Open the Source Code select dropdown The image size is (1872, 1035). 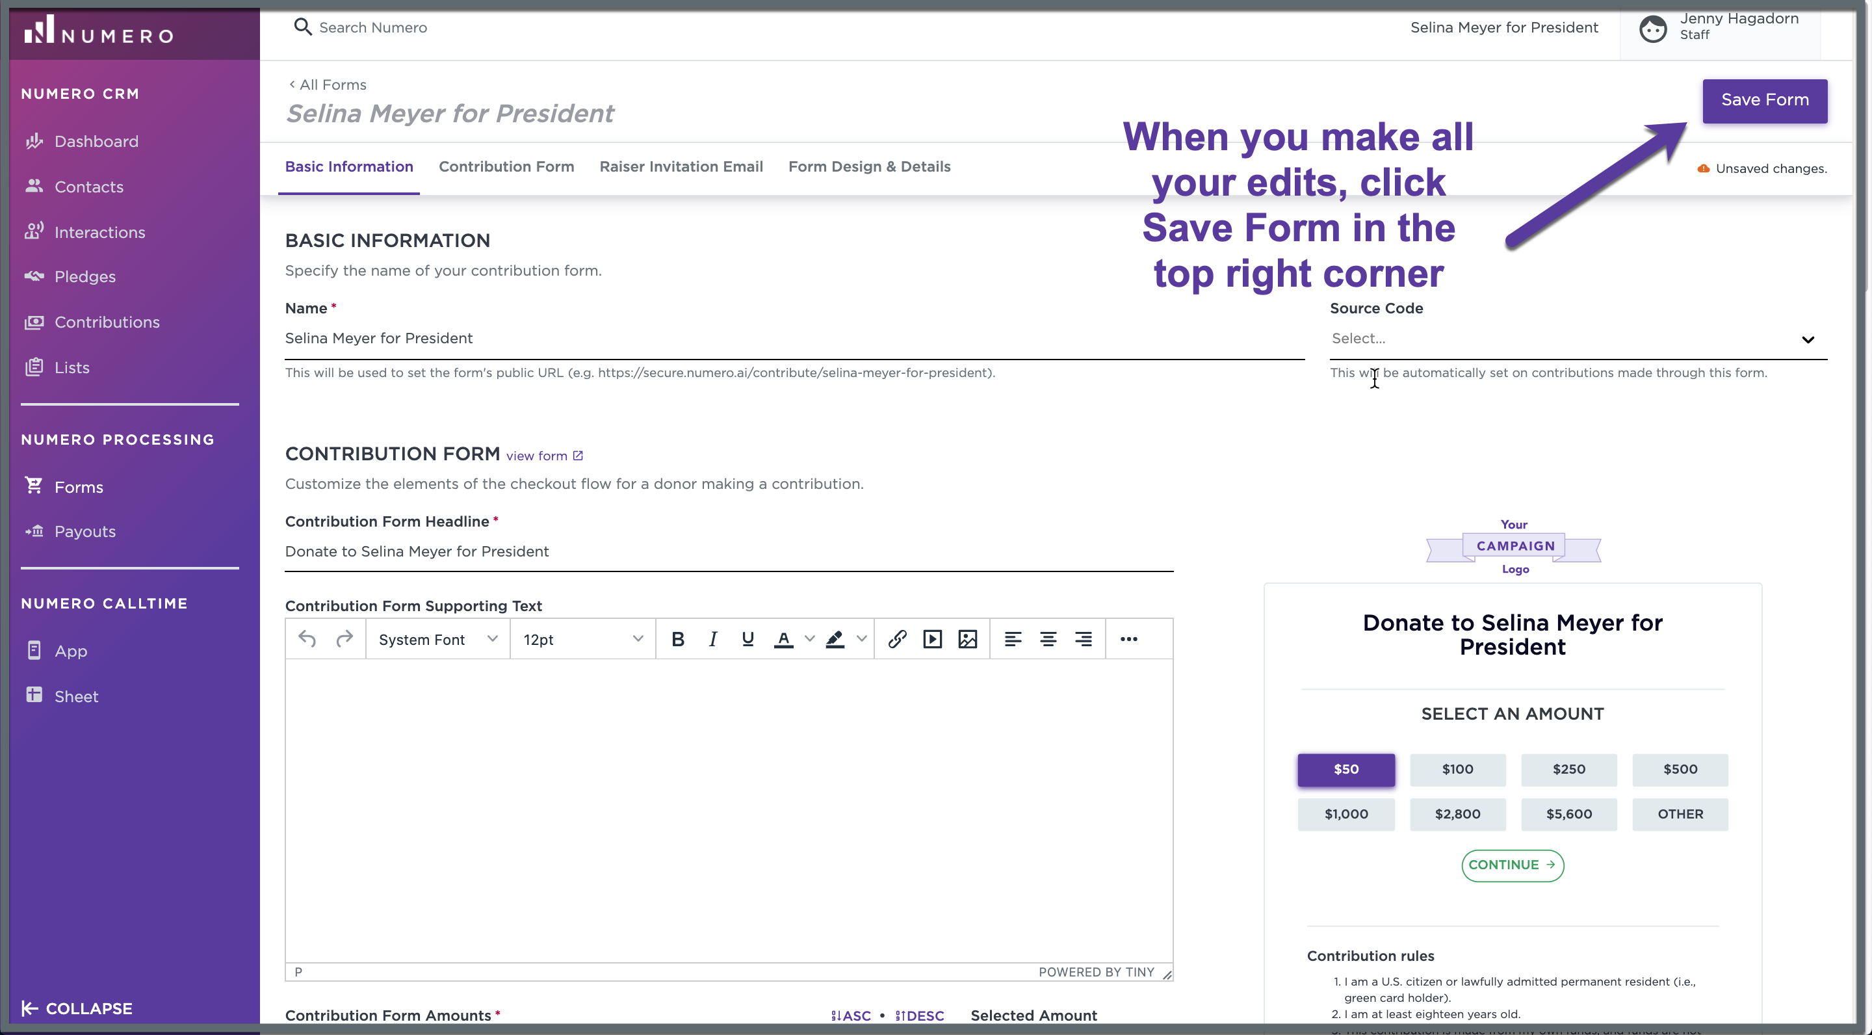coord(1578,339)
